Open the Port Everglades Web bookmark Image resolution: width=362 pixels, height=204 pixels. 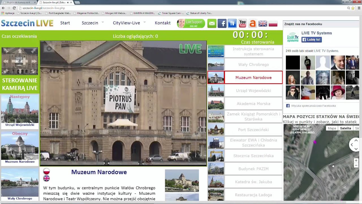click(58, 13)
